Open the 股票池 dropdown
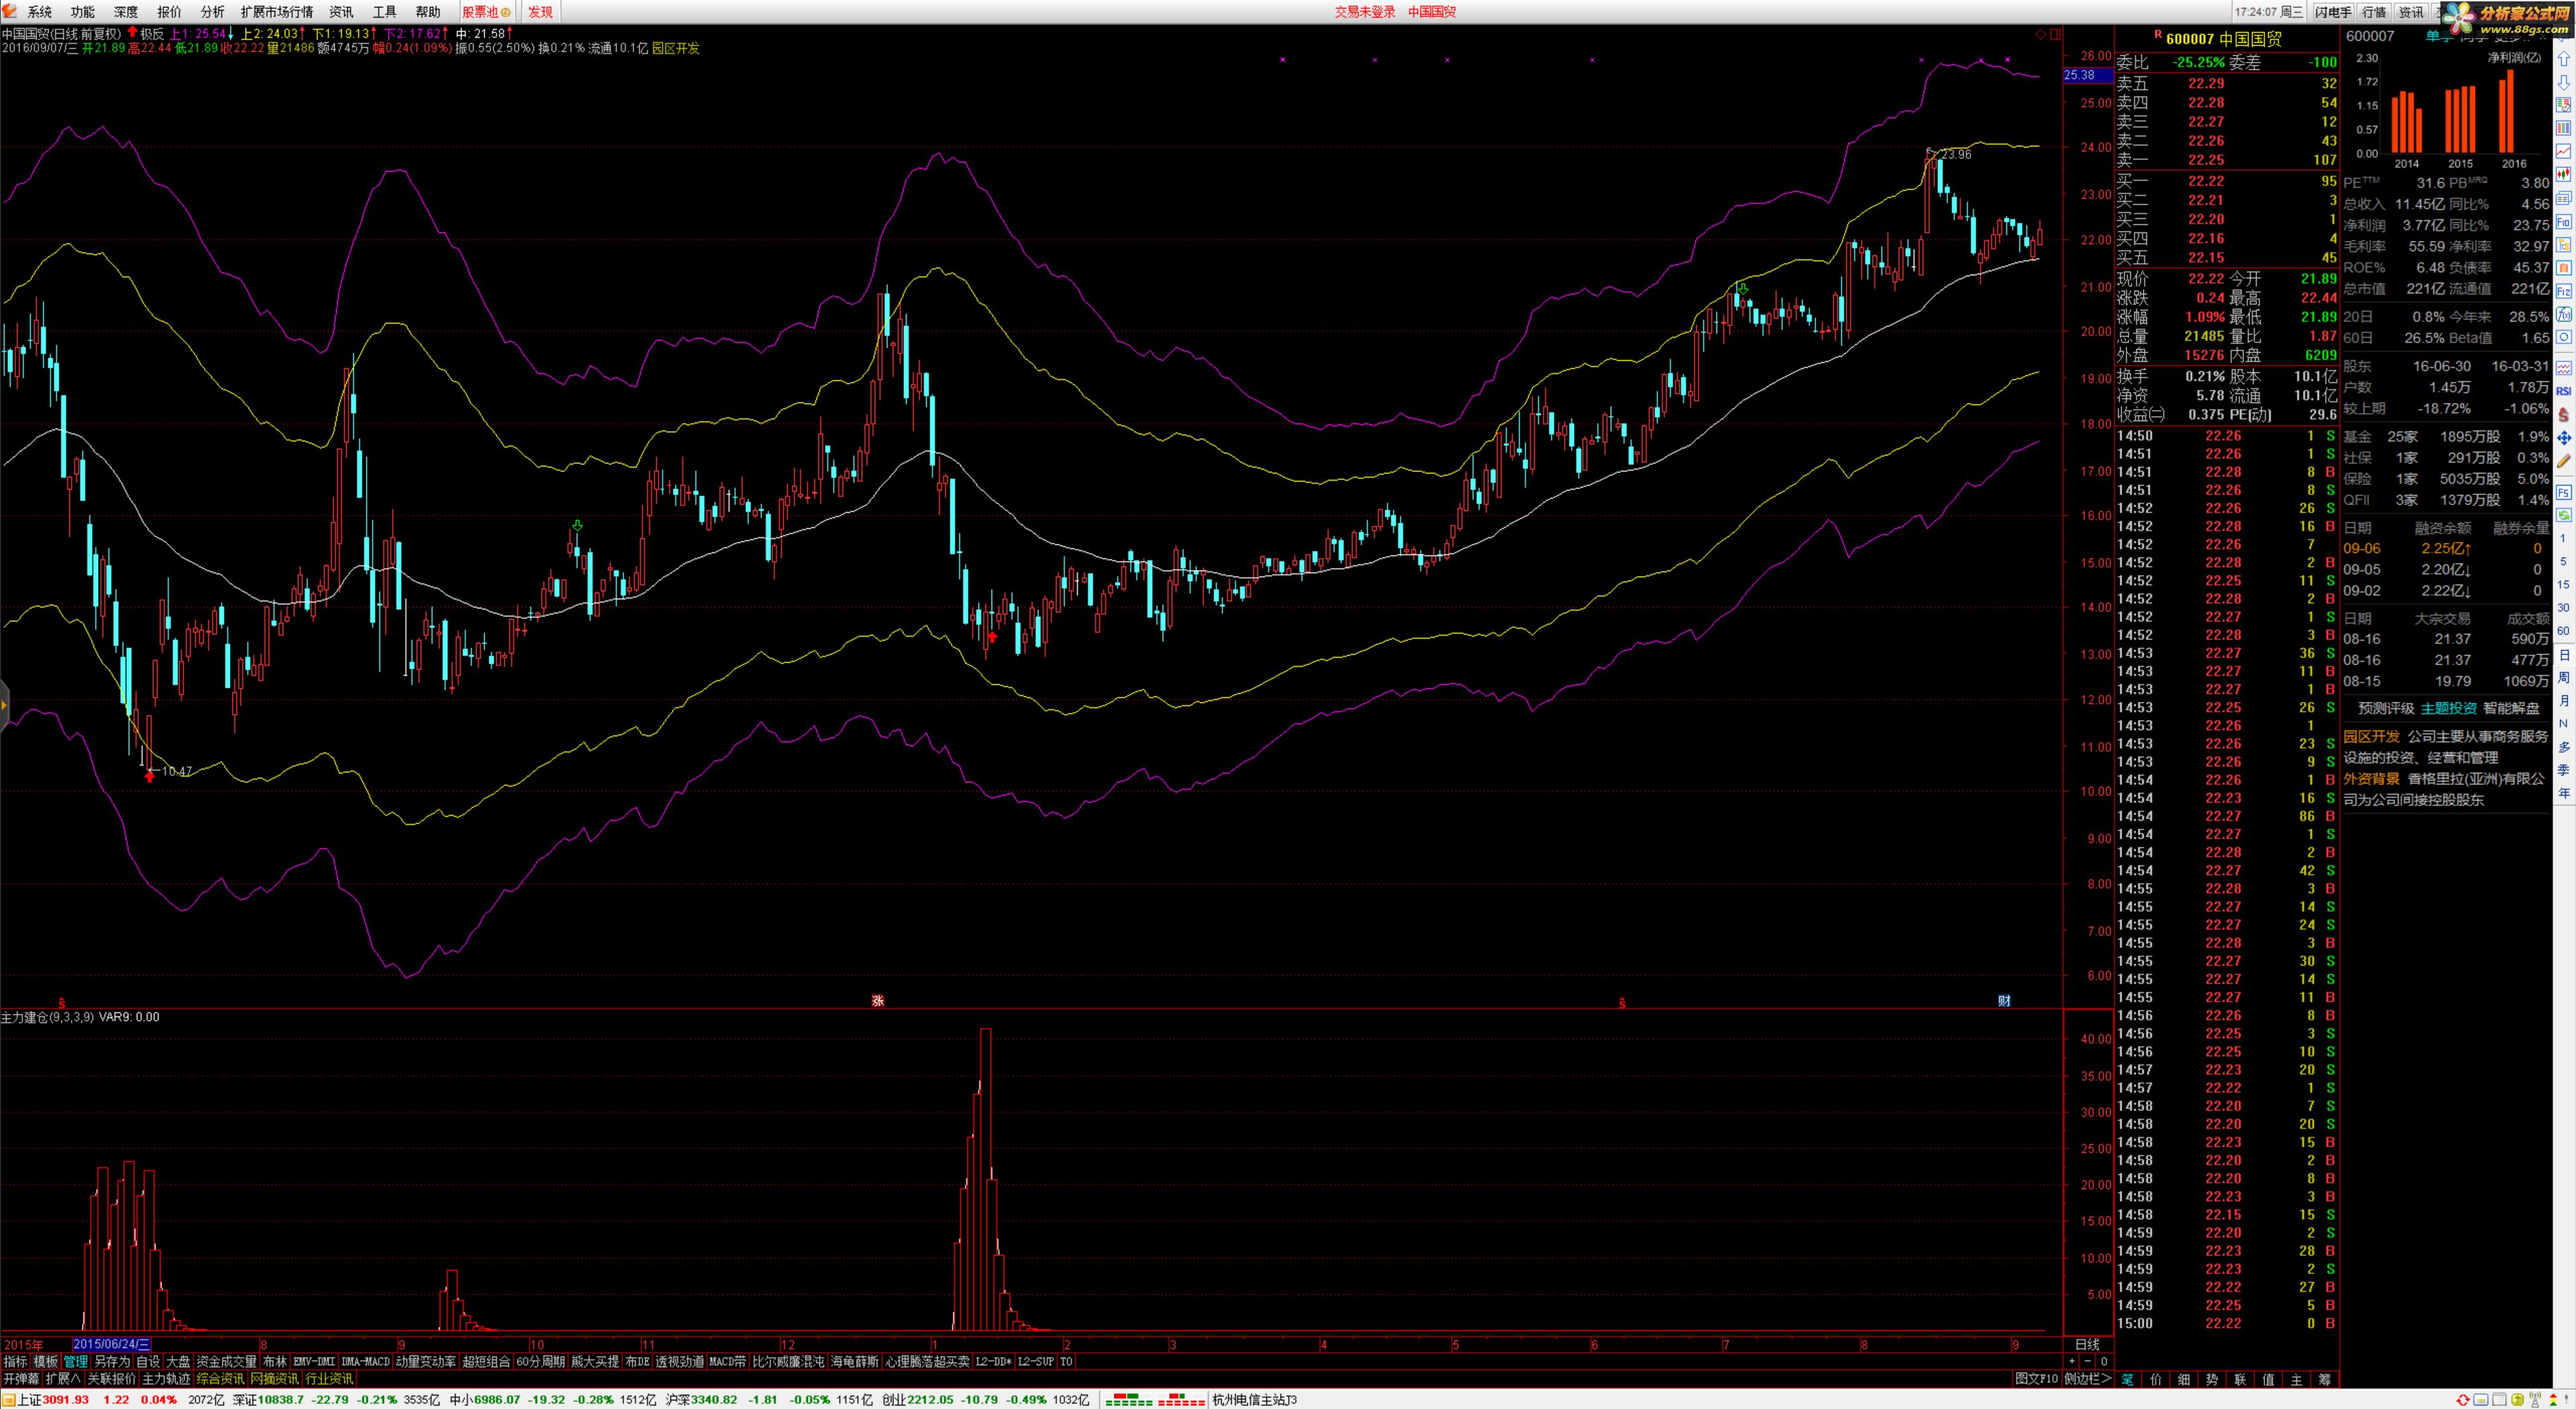The width and height of the screenshot is (2576, 1409). pos(486,12)
